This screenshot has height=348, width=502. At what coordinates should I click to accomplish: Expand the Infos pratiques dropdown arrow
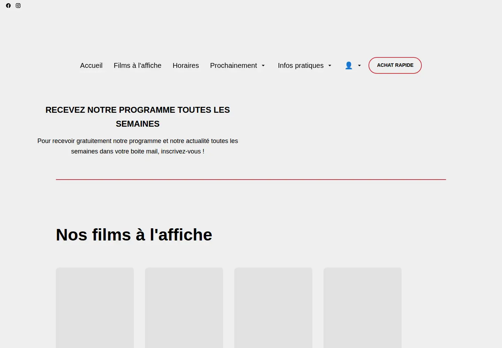coord(330,65)
